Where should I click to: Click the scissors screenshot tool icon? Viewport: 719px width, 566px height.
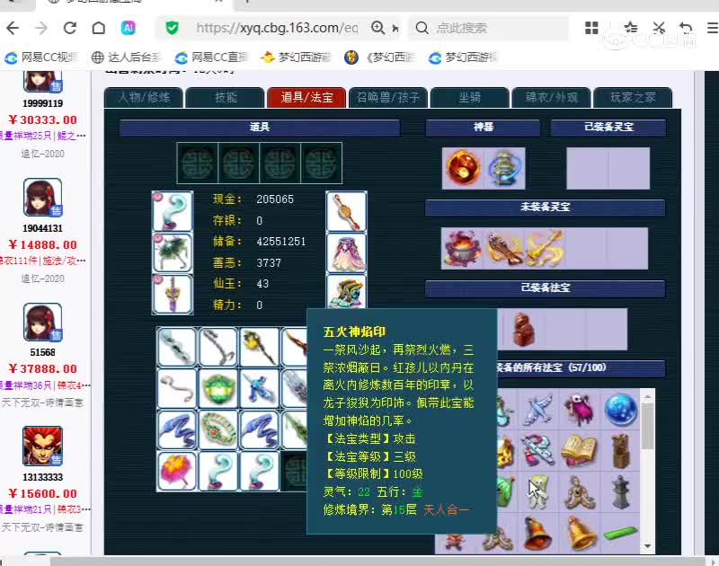[x=659, y=28]
